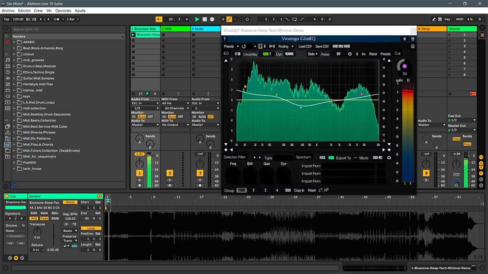The height and width of the screenshot is (274, 488).
Task: Toggle the arrangement Loop switch in transport
Action: click(295, 19)
